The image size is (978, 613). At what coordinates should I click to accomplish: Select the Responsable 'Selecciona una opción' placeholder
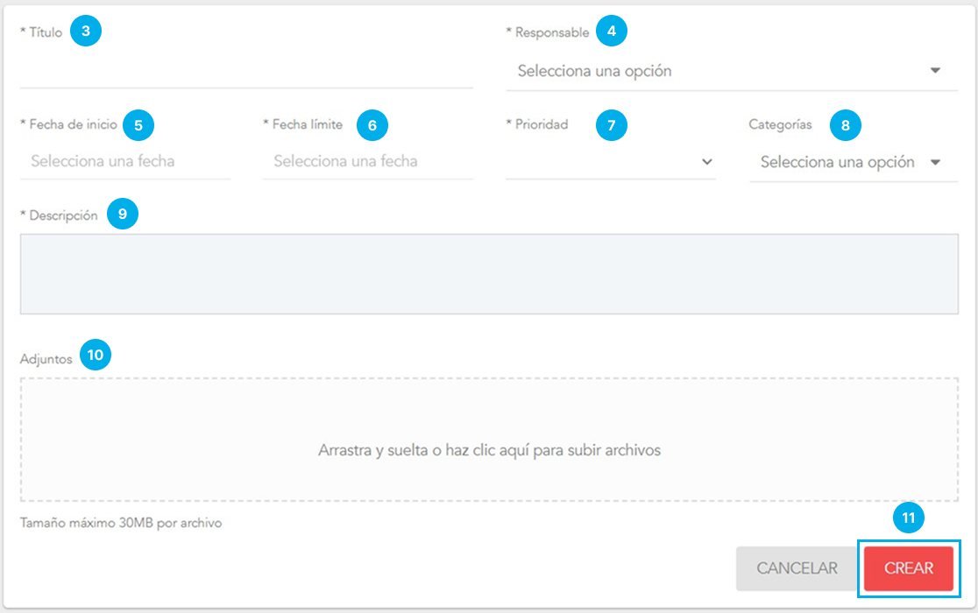tap(594, 71)
